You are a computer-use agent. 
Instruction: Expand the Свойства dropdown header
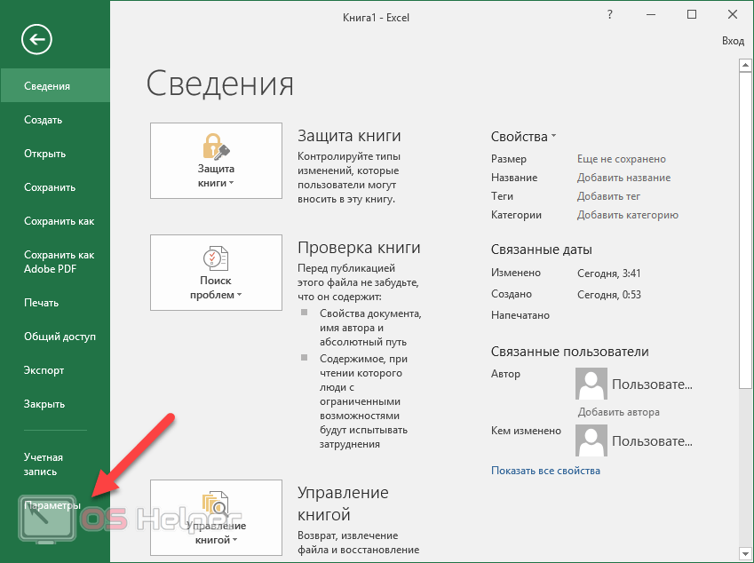(523, 137)
